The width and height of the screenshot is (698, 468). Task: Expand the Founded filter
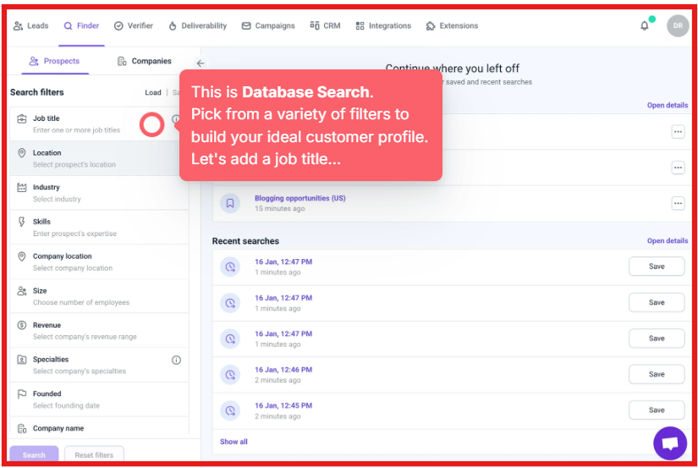(x=99, y=399)
